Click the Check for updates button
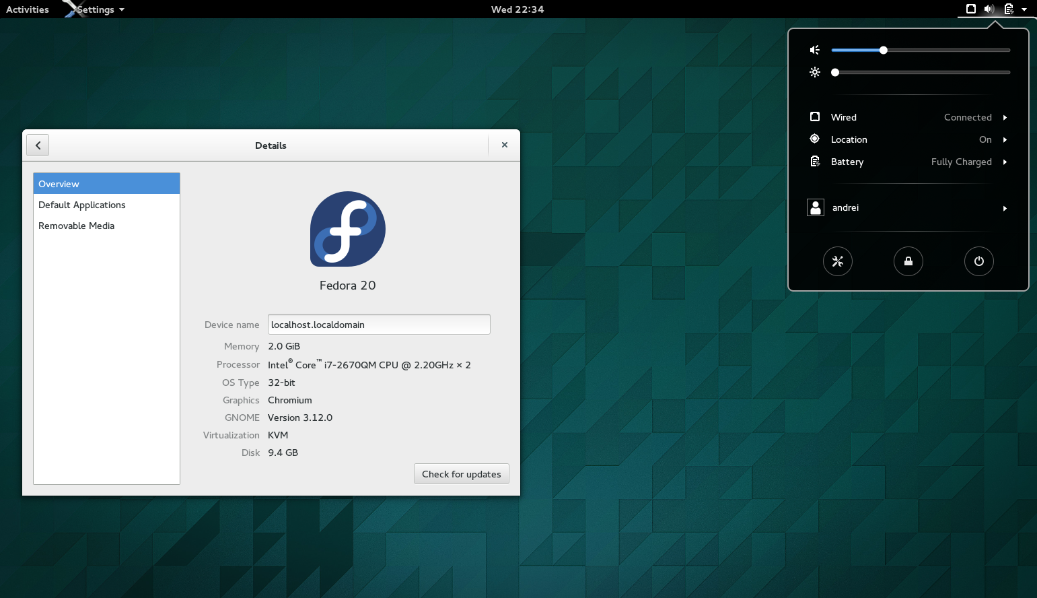The image size is (1037, 598). point(461,473)
